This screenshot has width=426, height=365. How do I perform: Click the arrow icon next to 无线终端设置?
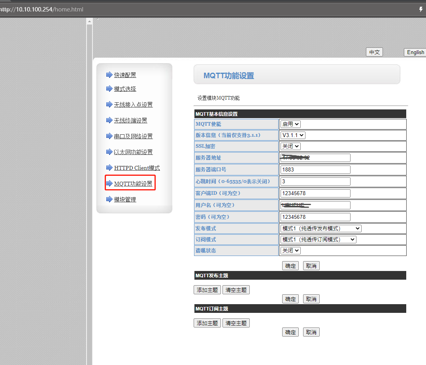[109, 120]
